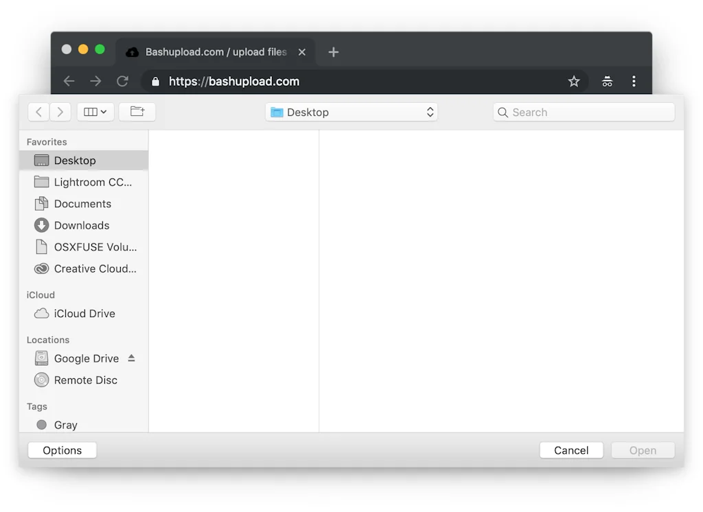The width and height of the screenshot is (703, 512).
Task: Select the Gray tag
Action: click(x=84, y=425)
